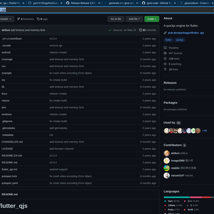The width and height of the screenshot is (214, 214).
Task: Click ekibun's contributor avatar
Action: click(166, 153)
